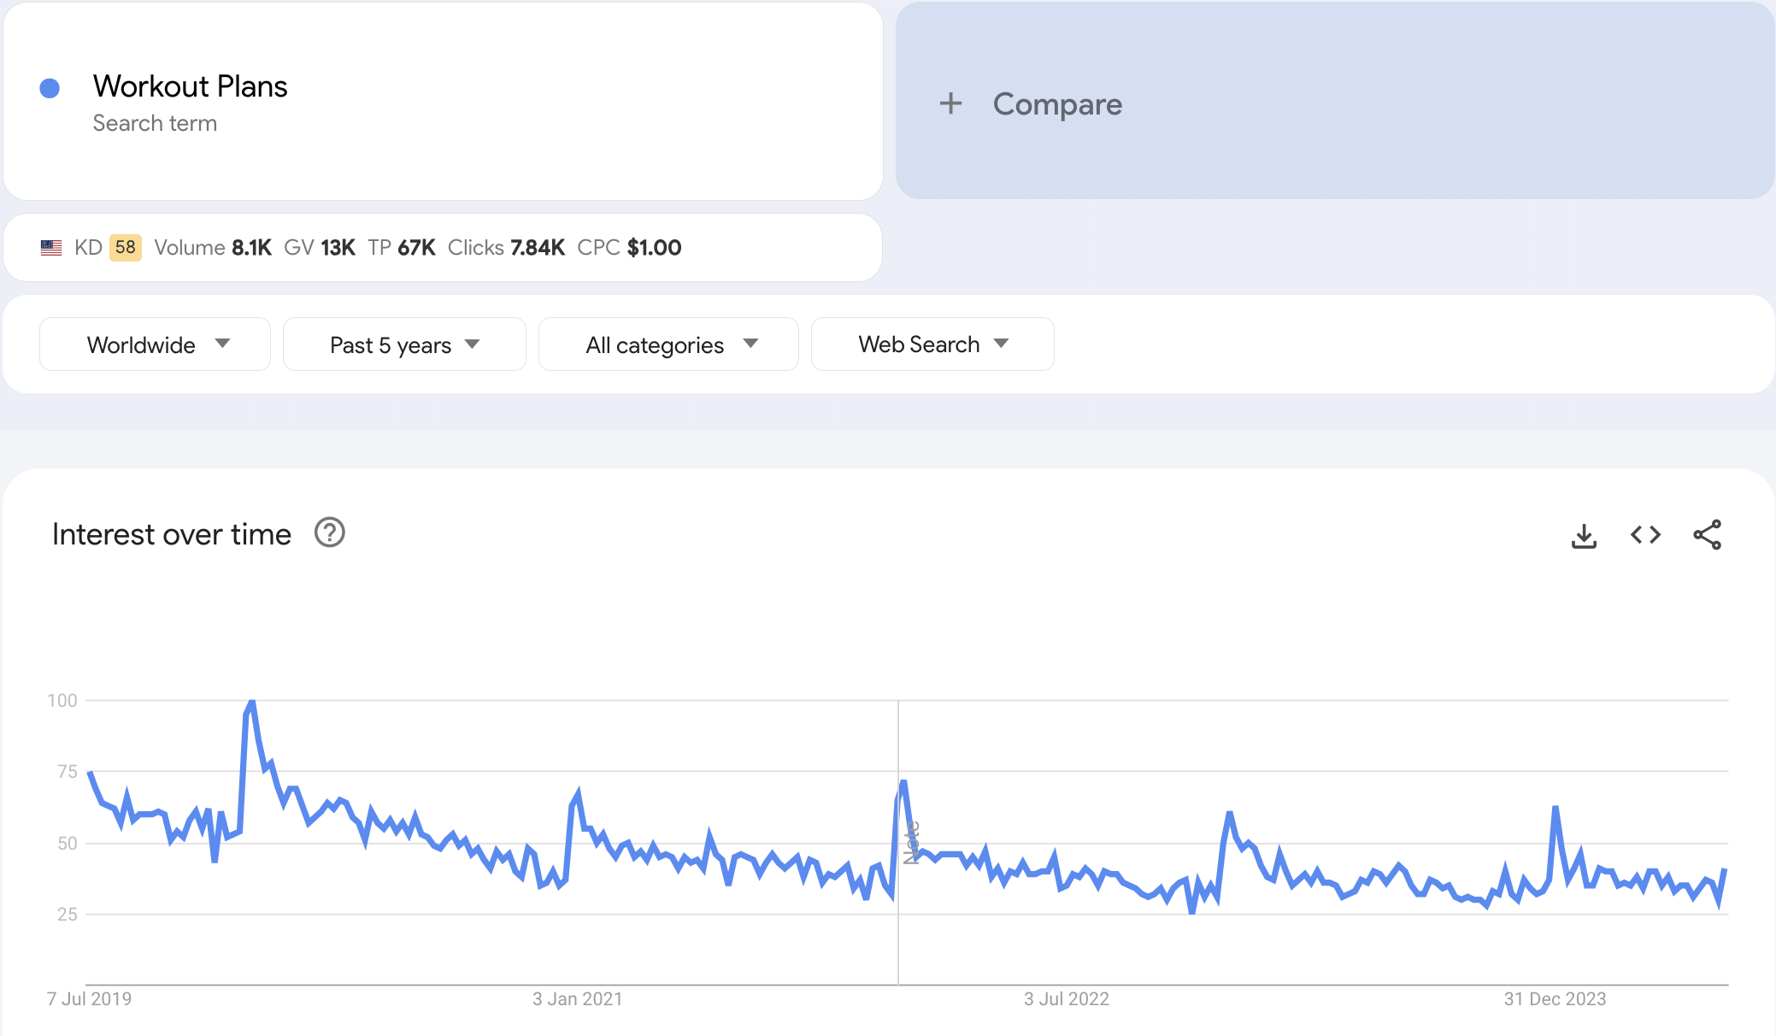The width and height of the screenshot is (1776, 1036).
Task: Click the KD 58 difficulty badge
Action: pos(125,248)
